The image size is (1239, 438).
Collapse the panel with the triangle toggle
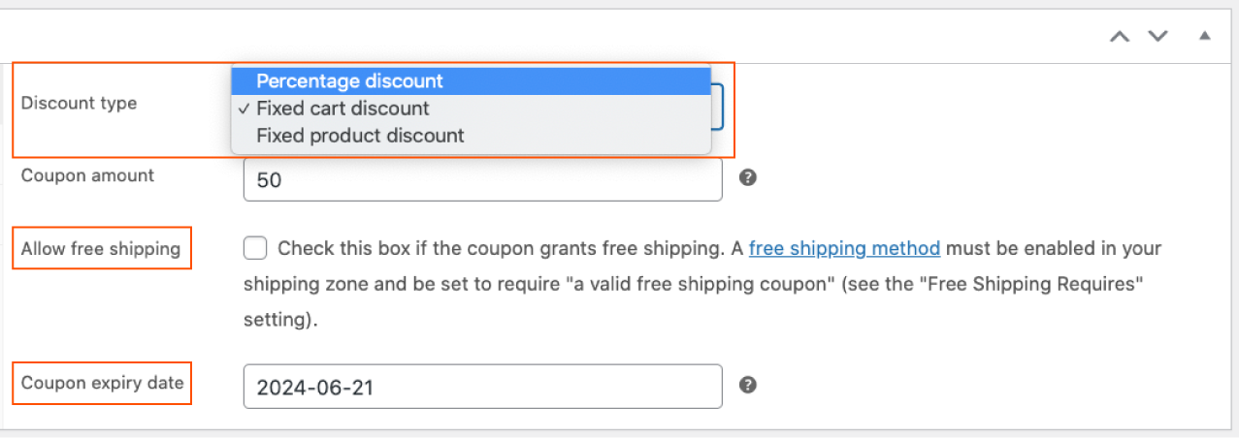coord(1204,36)
